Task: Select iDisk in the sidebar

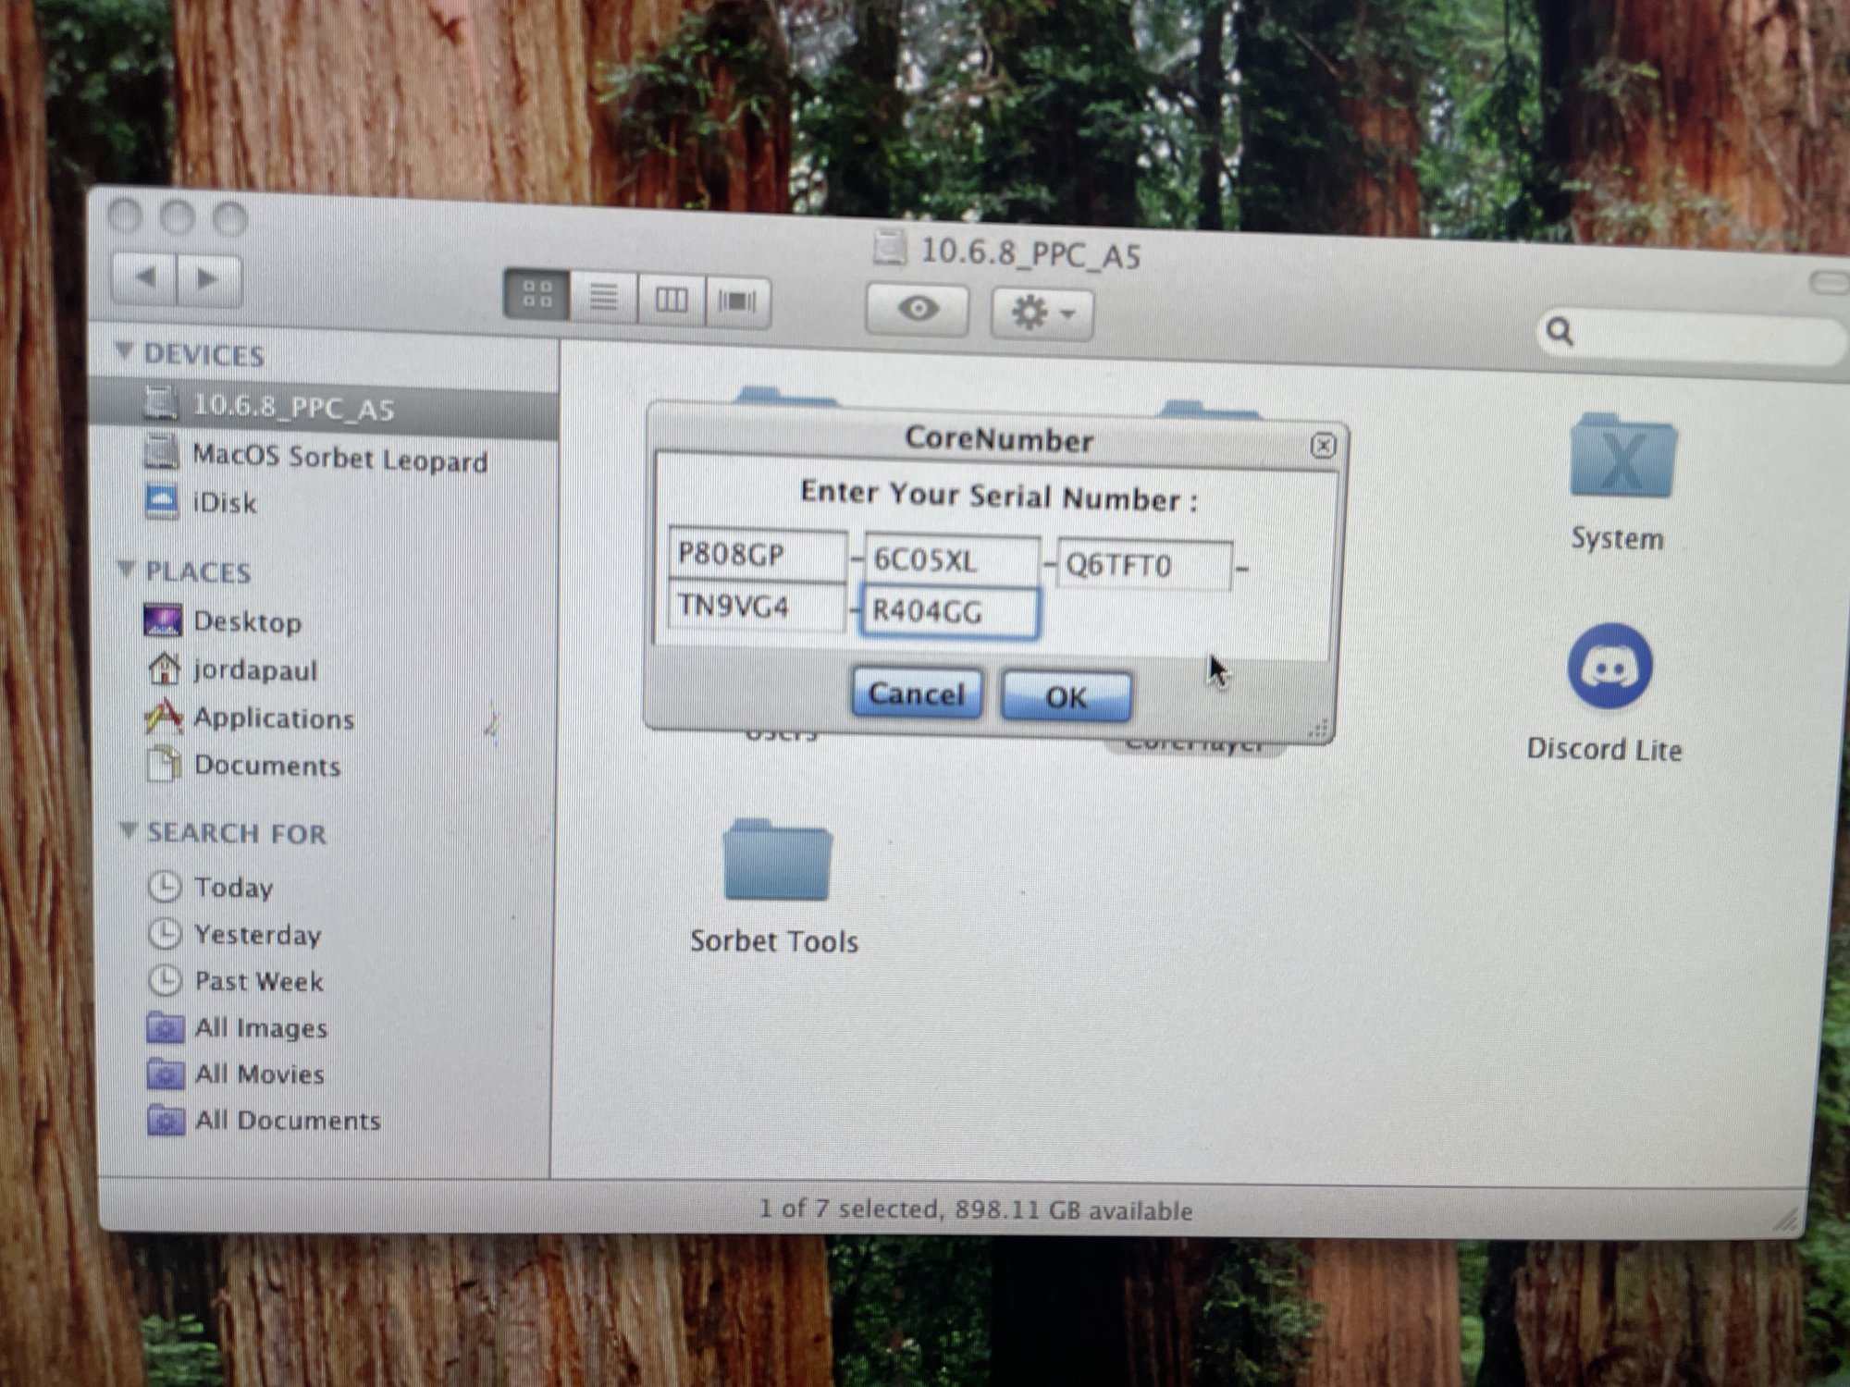Action: coord(223,503)
